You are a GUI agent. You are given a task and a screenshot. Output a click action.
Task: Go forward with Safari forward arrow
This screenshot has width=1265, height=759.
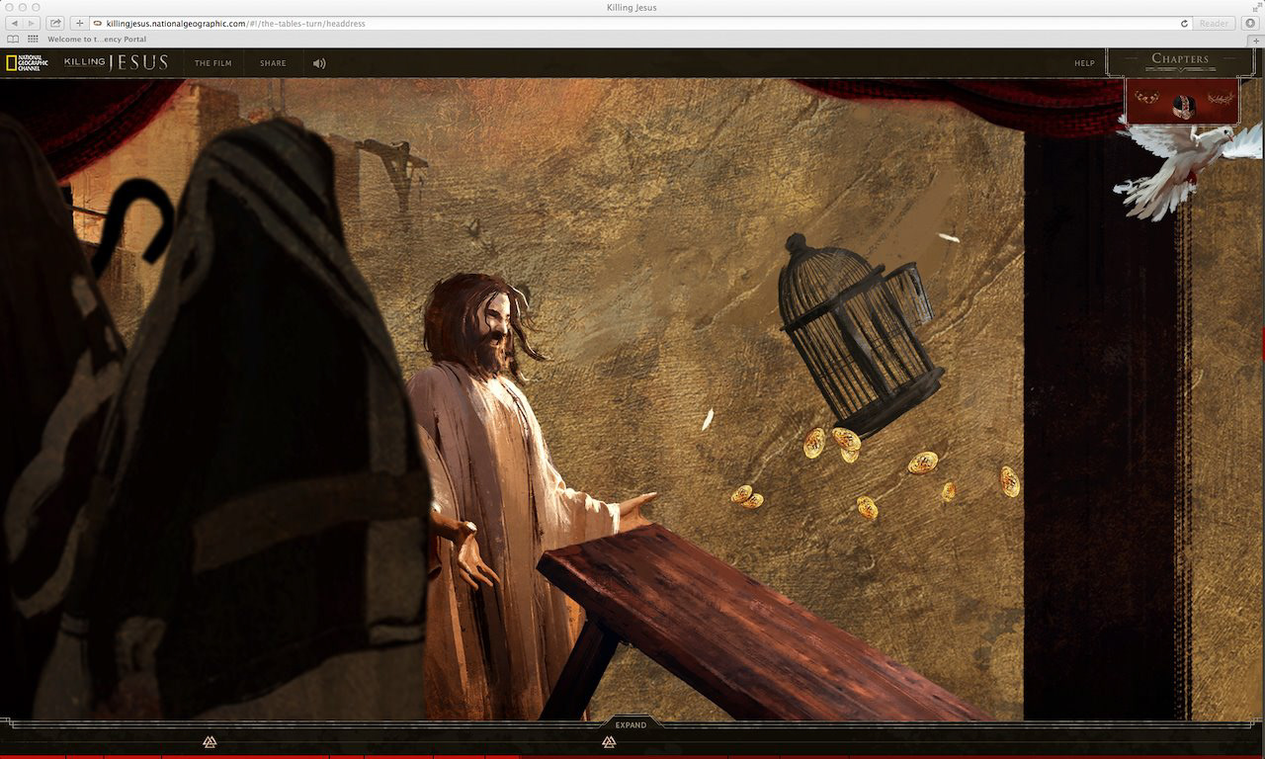[x=33, y=23]
